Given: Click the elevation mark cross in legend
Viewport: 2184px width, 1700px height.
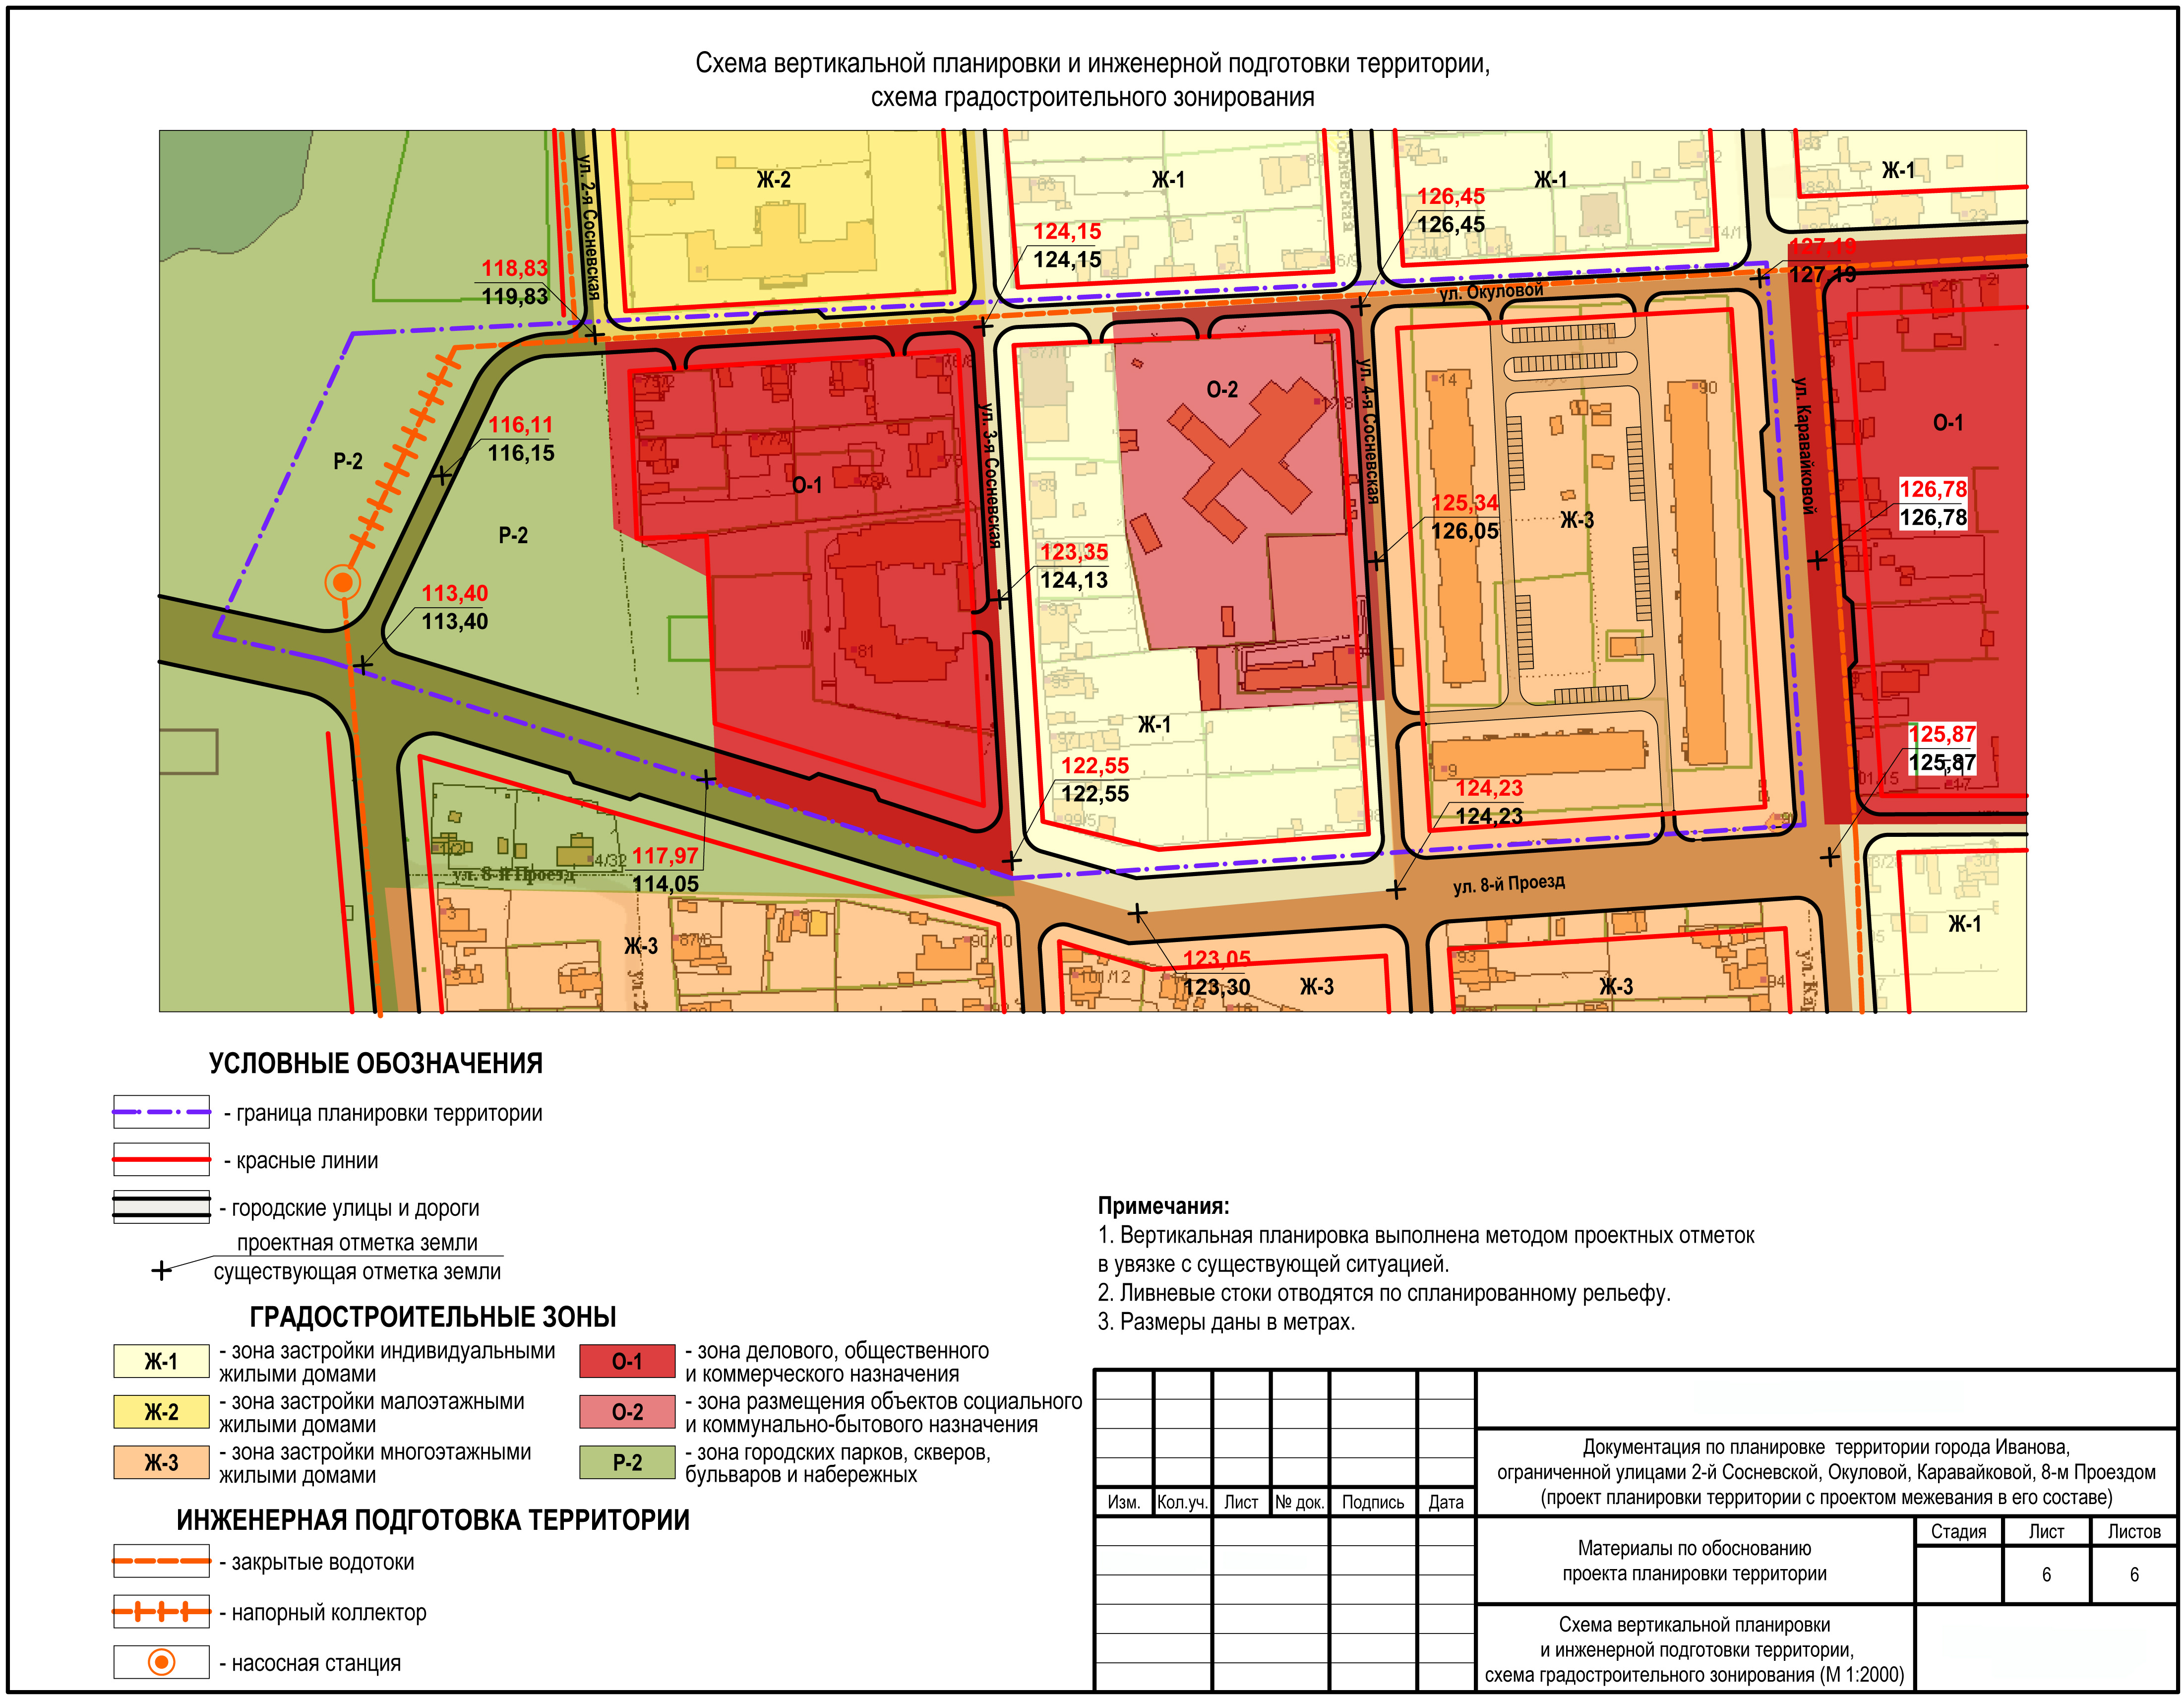Looking at the screenshot, I should [161, 1271].
